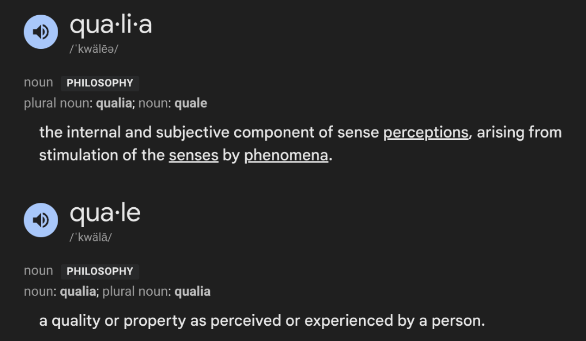586x341 pixels.
Task: Click bold 'qualia' after 'plural noun:' under qua·li·a
Action: pyautogui.click(x=114, y=103)
